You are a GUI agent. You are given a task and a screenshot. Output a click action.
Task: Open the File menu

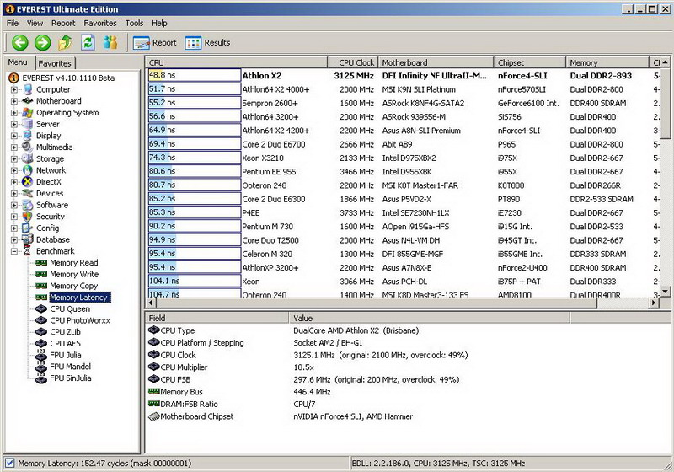[13, 24]
